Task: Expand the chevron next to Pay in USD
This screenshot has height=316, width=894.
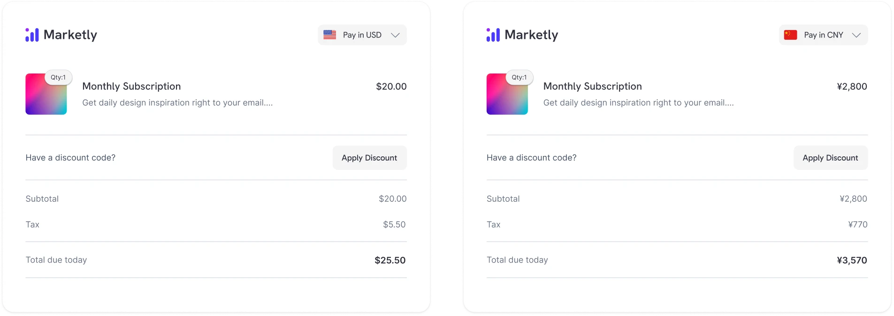Action: (395, 35)
